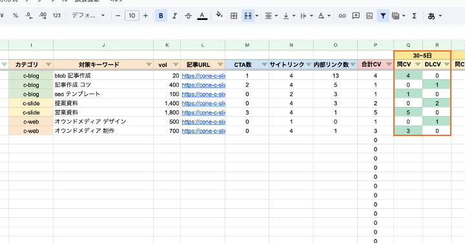Open the horizontal align dropdown
This screenshot has height=243, width=465.
pyautogui.click(x=271, y=15)
